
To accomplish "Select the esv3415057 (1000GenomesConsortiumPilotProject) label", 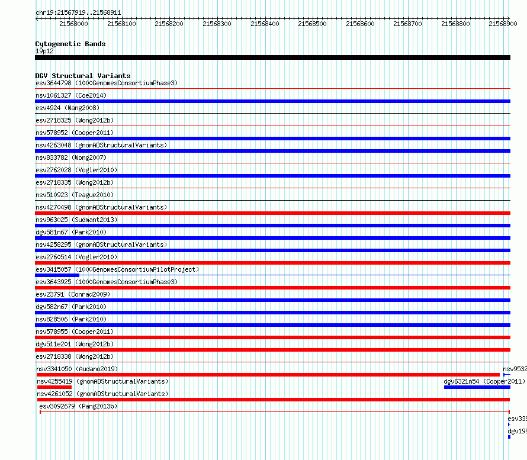I will tap(117, 269).
